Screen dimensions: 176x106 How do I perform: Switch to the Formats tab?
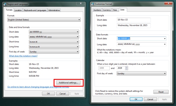pyautogui.click(x=9, y=10)
